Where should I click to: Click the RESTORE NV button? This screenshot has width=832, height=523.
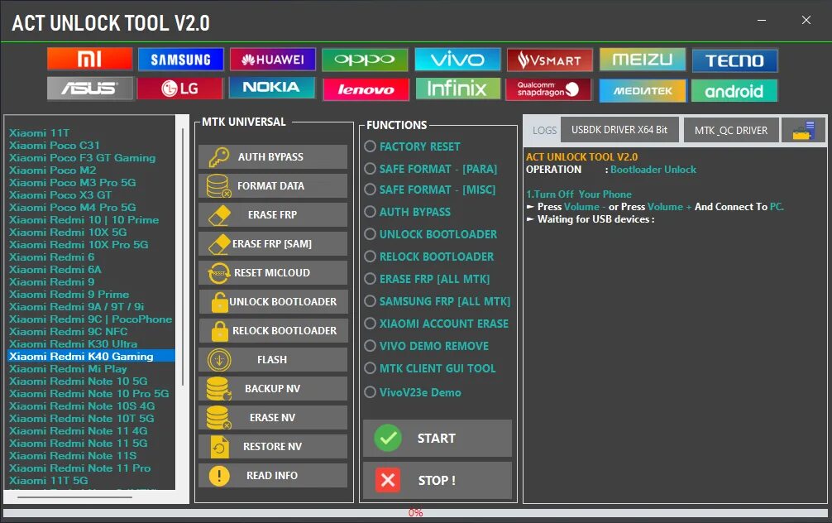(x=273, y=447)
